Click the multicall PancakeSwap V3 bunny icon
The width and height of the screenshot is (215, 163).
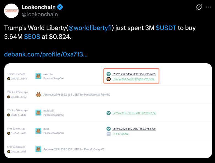click(38, 113)
